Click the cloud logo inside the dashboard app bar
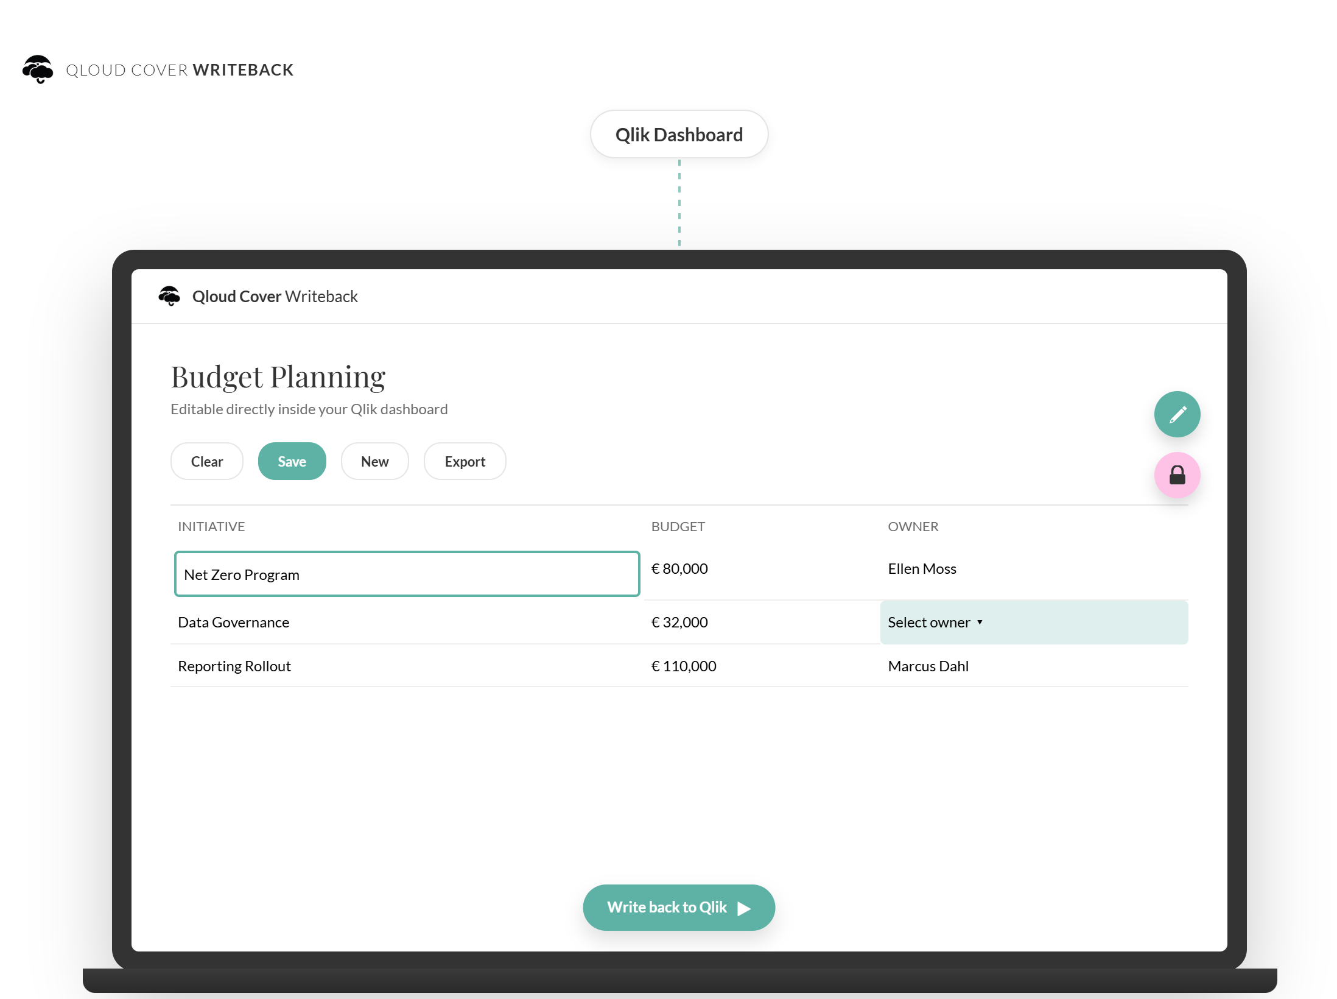The height and width of the screenshot is (999, 1337). [x=169, y=296]
